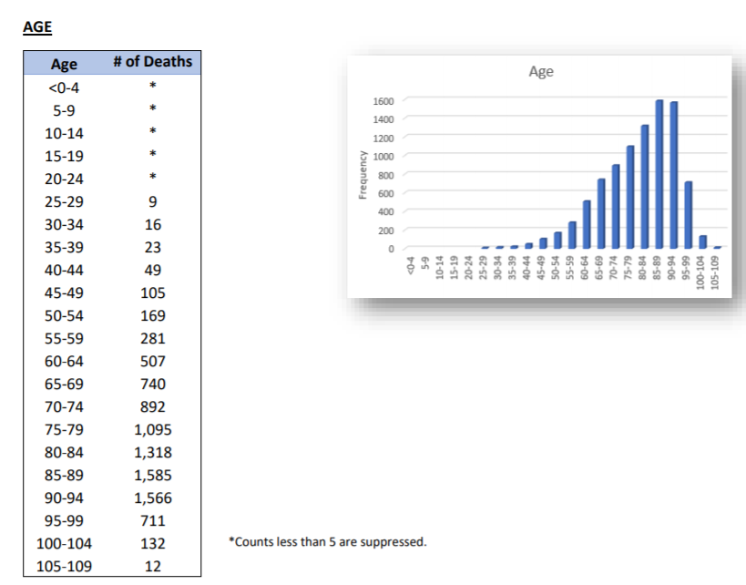This screenshot has height=585, width=746.
Task: Select the death count 9
Action: point(153,201)
